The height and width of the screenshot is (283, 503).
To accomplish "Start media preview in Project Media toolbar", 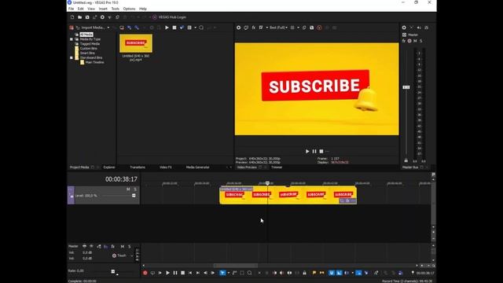I will [167, 28].
